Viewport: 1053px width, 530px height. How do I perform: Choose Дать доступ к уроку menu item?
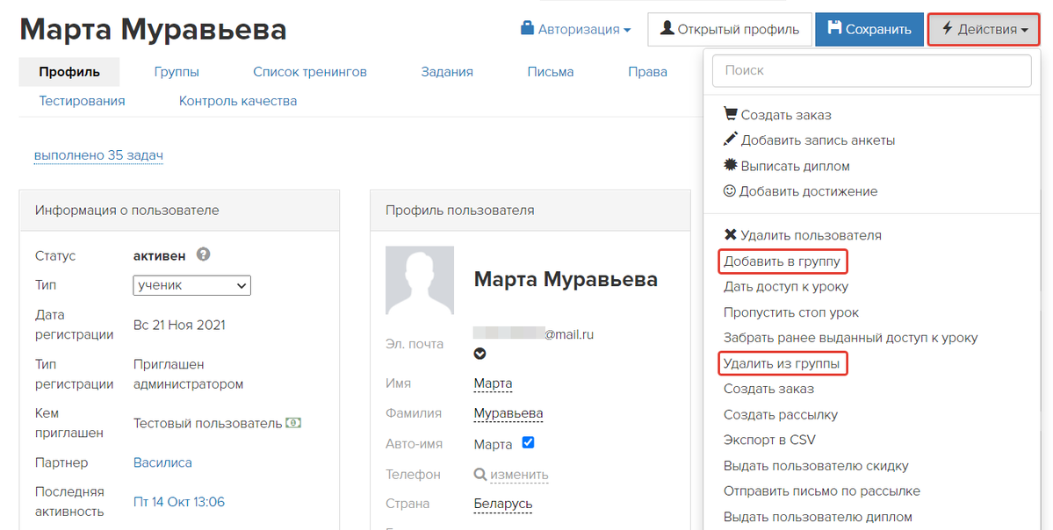786,286
